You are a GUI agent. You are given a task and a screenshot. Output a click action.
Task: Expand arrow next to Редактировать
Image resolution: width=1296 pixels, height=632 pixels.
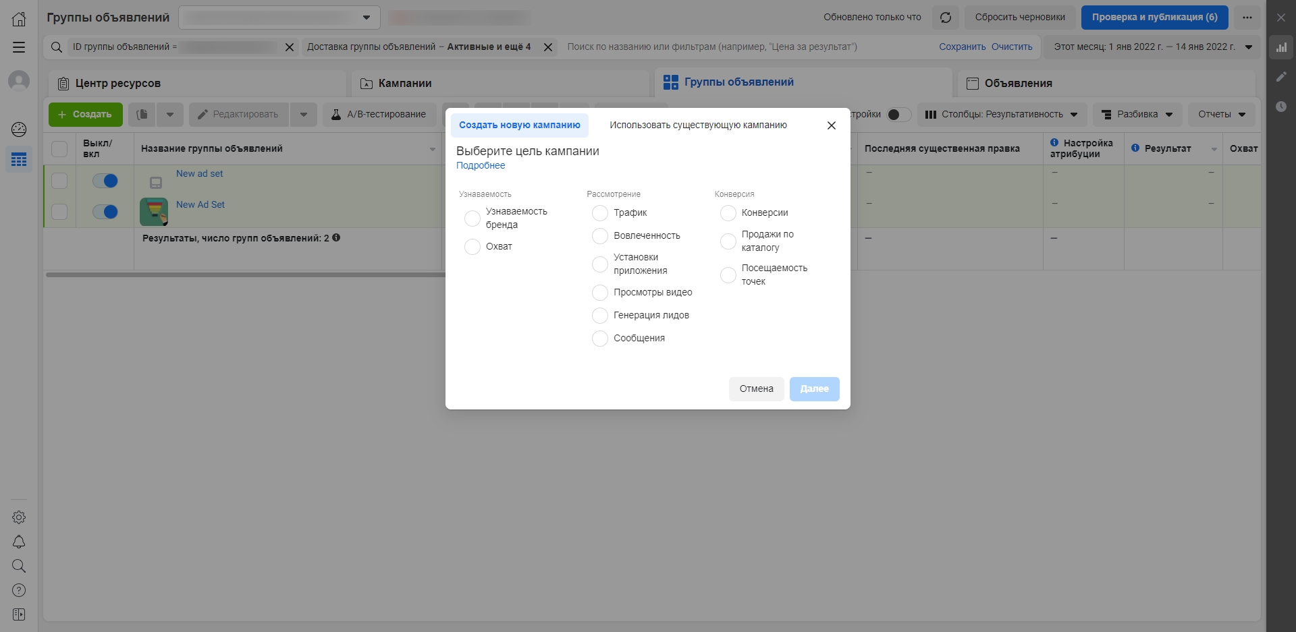[x=304, y=115]
